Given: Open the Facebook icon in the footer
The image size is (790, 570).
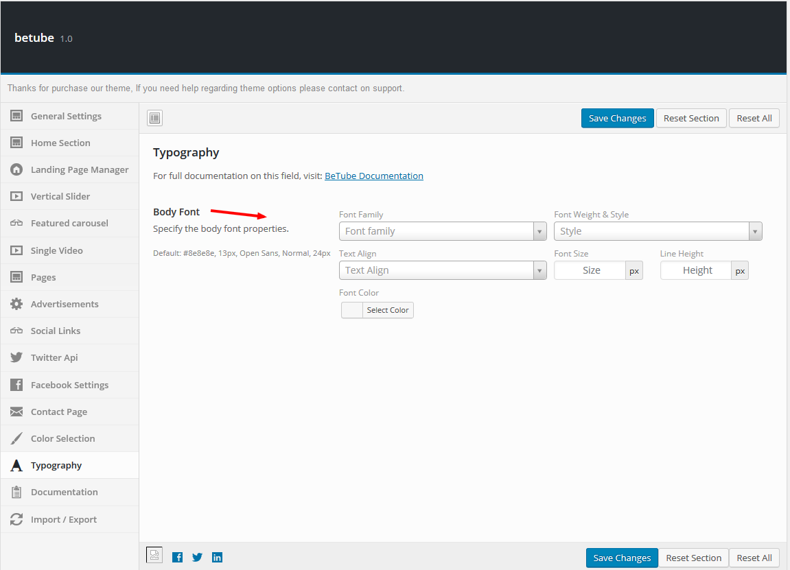Looking at the screenshot, I should click(177, 556).
